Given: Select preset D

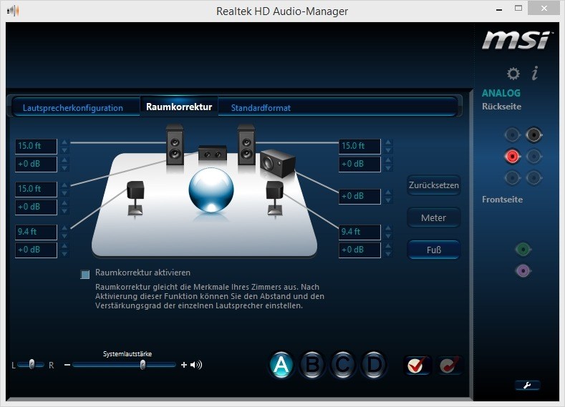Looking at the screenshot, I should (374, 365).
